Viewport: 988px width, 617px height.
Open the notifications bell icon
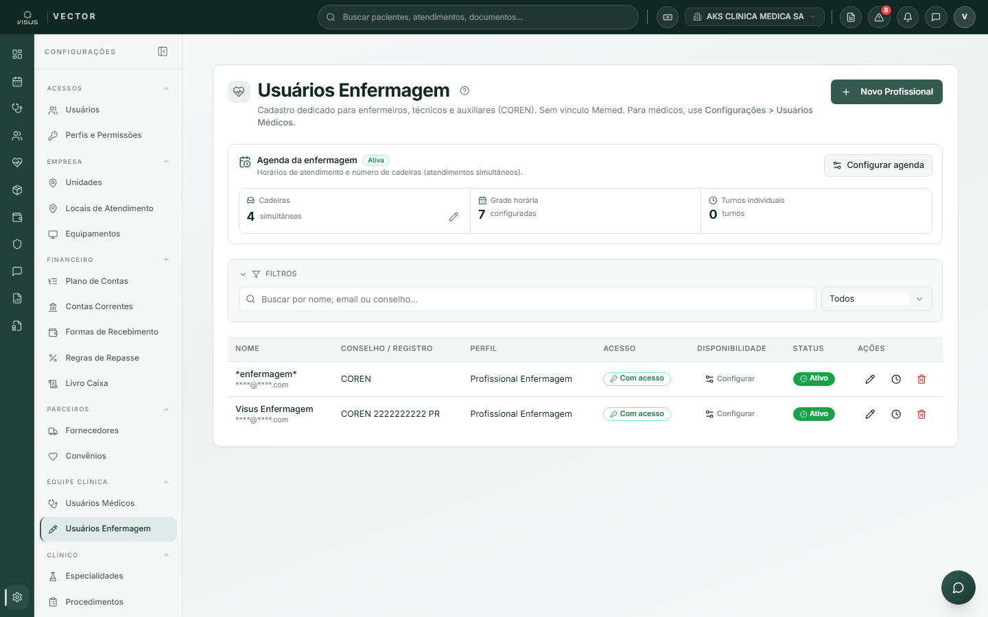[908, 17]
